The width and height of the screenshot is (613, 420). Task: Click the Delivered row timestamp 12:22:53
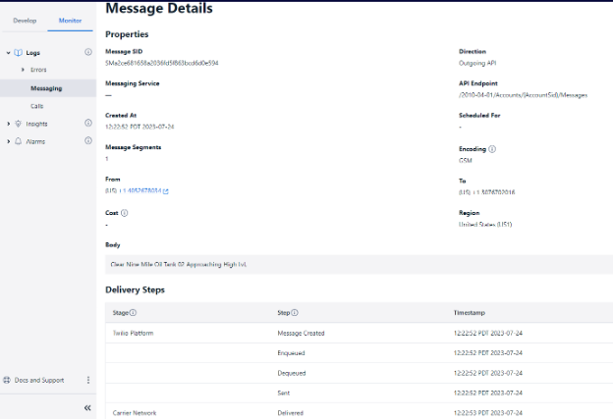coord(488,413)
